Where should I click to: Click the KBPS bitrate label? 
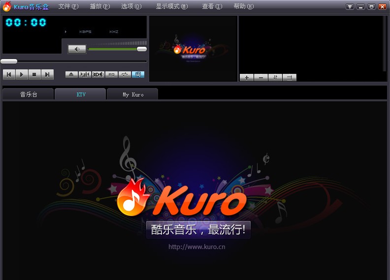click(85, 32)
